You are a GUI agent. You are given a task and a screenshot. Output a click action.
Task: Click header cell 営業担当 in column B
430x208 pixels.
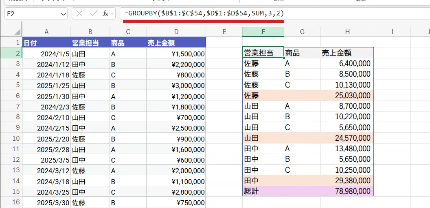[x=90, y=43]
